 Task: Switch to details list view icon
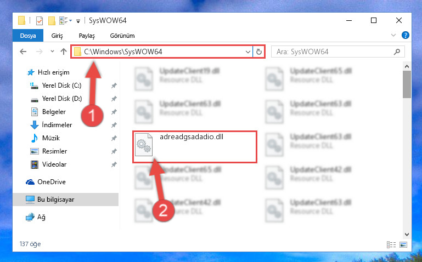(391, 244)
